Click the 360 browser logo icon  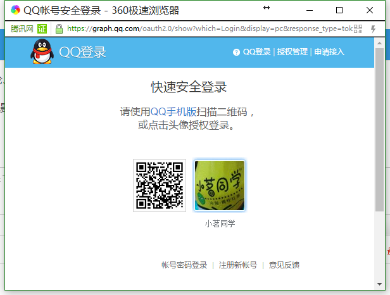tap(15, 10)
